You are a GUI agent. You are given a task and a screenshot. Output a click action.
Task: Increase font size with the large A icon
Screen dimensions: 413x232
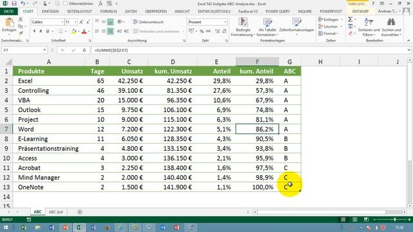[81, 22]
